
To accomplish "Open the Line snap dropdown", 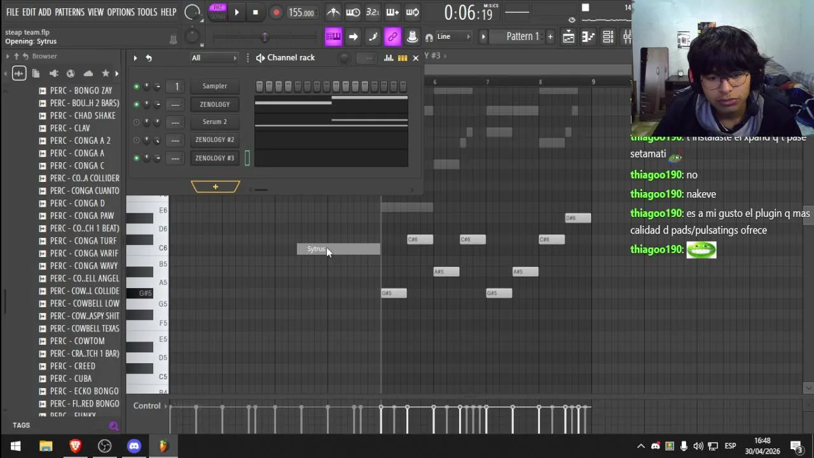I will tap(453, 37).
